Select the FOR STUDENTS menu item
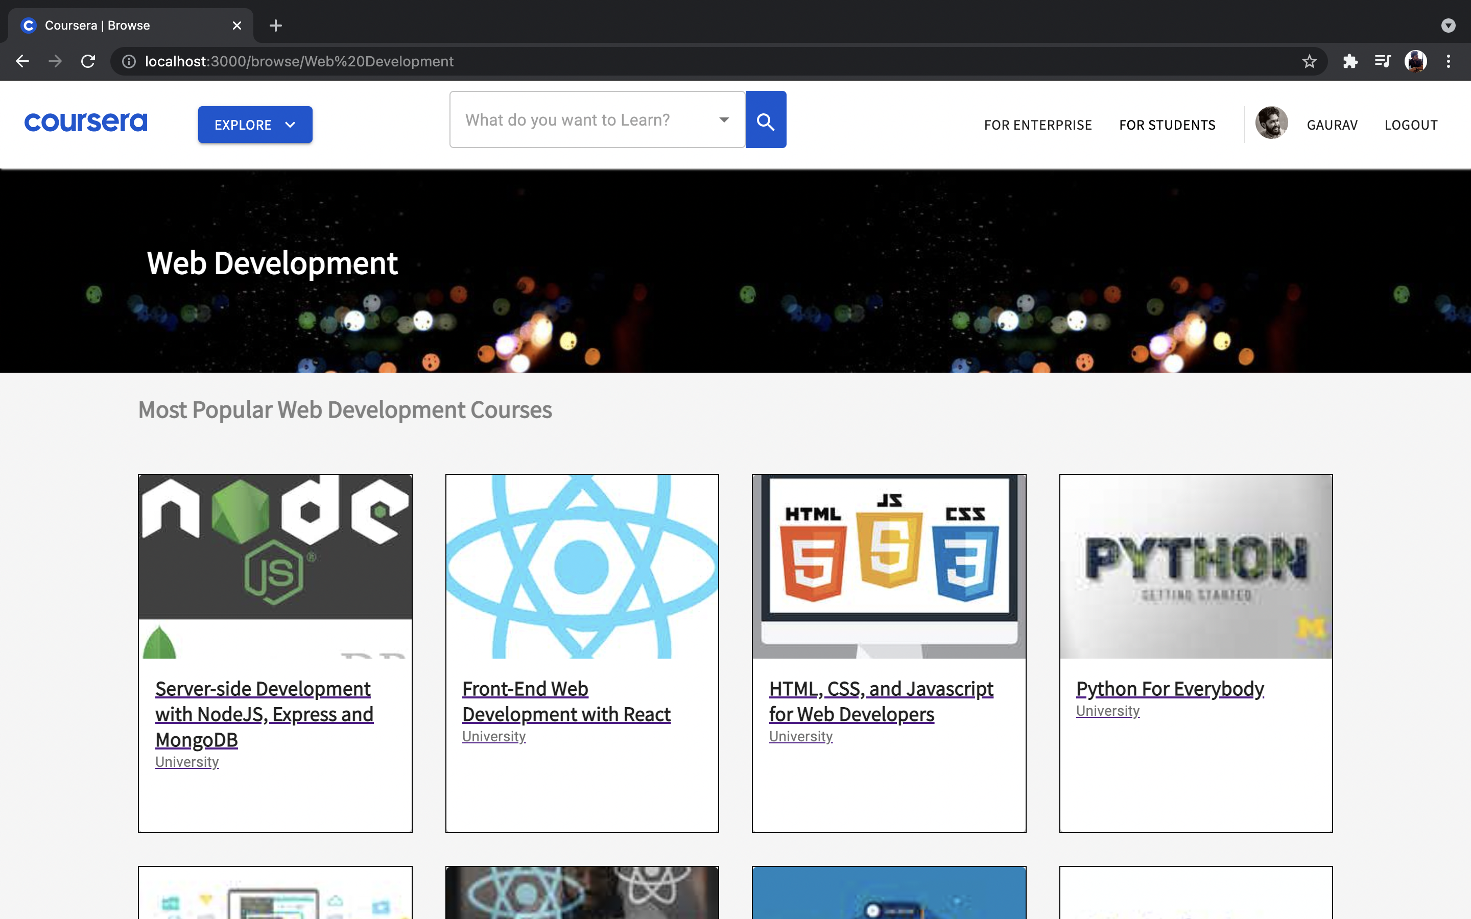This screenshot has height=919, width=1471. pyautogui.click(x=1167, y=125)
